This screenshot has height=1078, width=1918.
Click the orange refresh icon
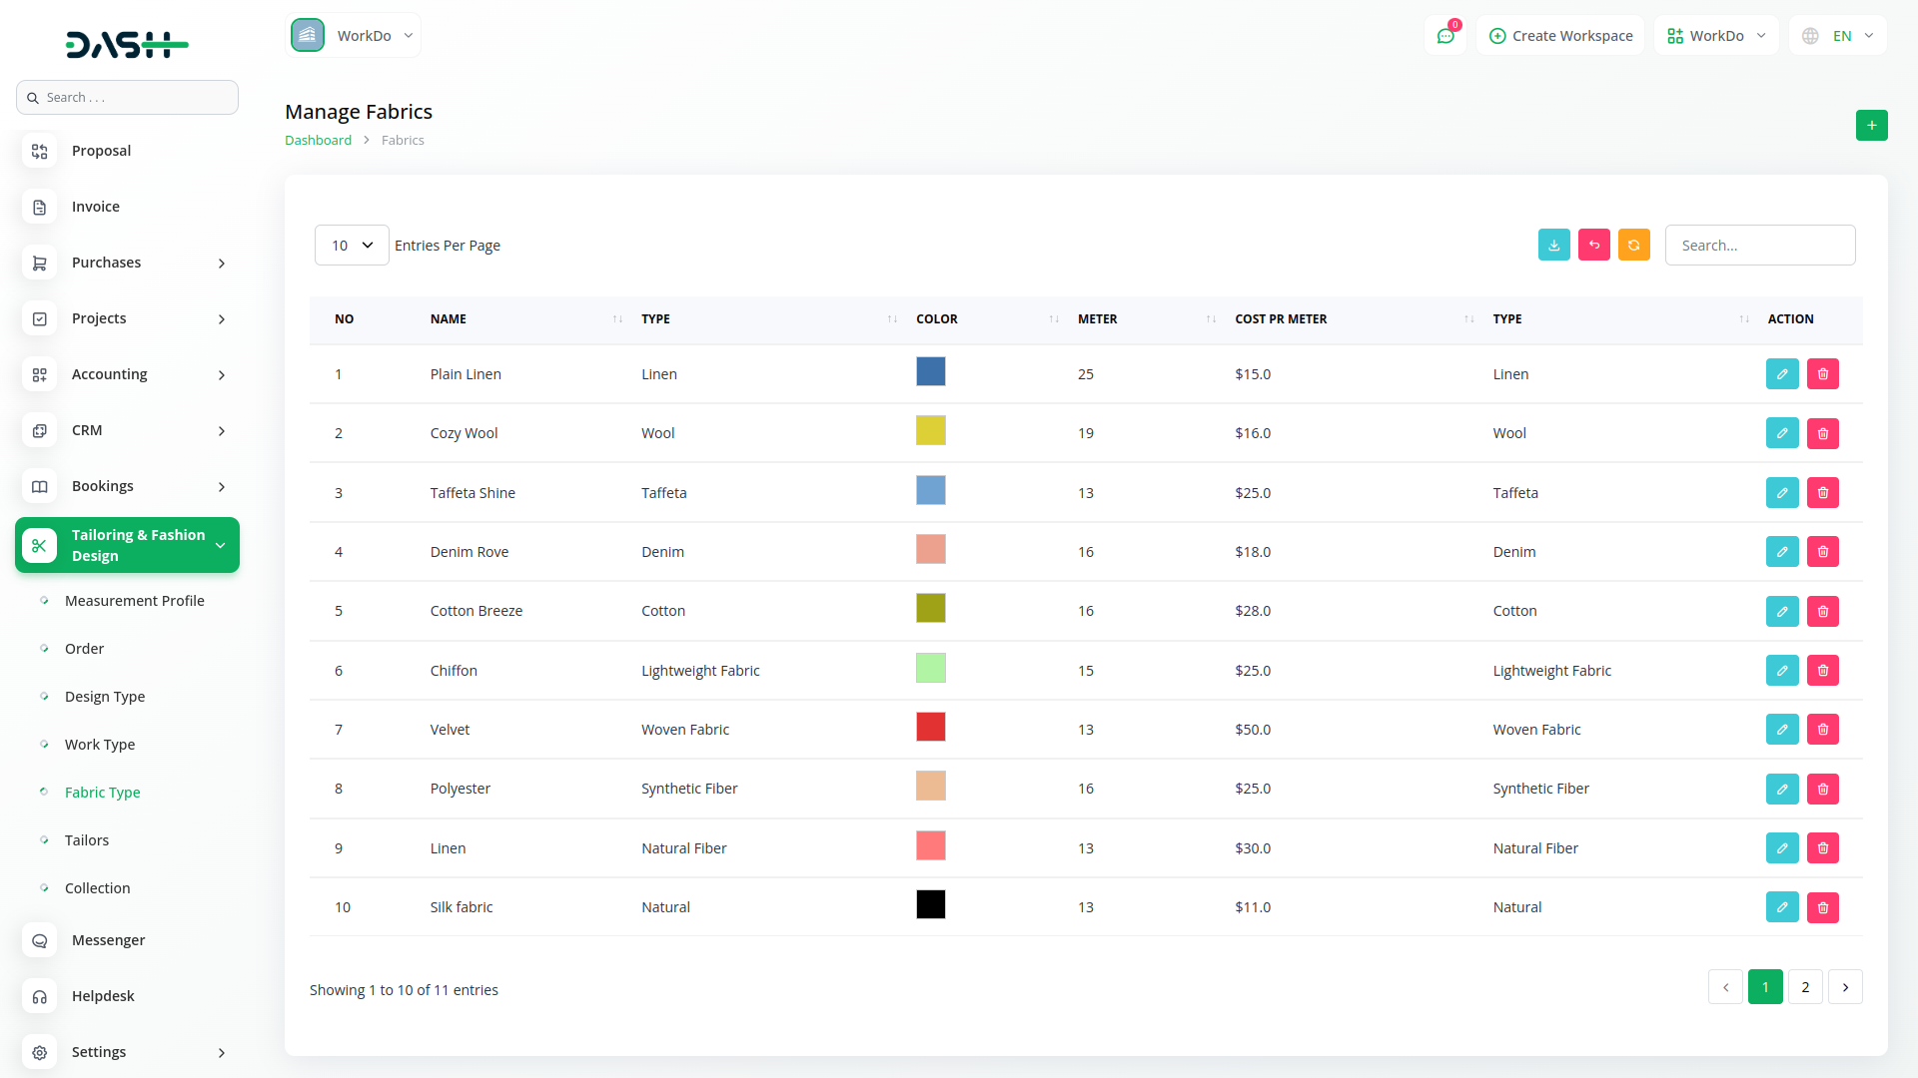[x=1633, y=246]
